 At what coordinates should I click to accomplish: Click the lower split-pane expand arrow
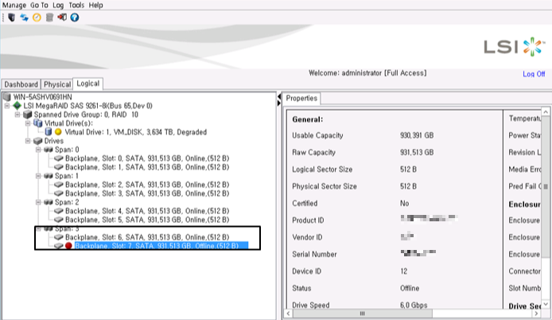click(x=279, y=103)
